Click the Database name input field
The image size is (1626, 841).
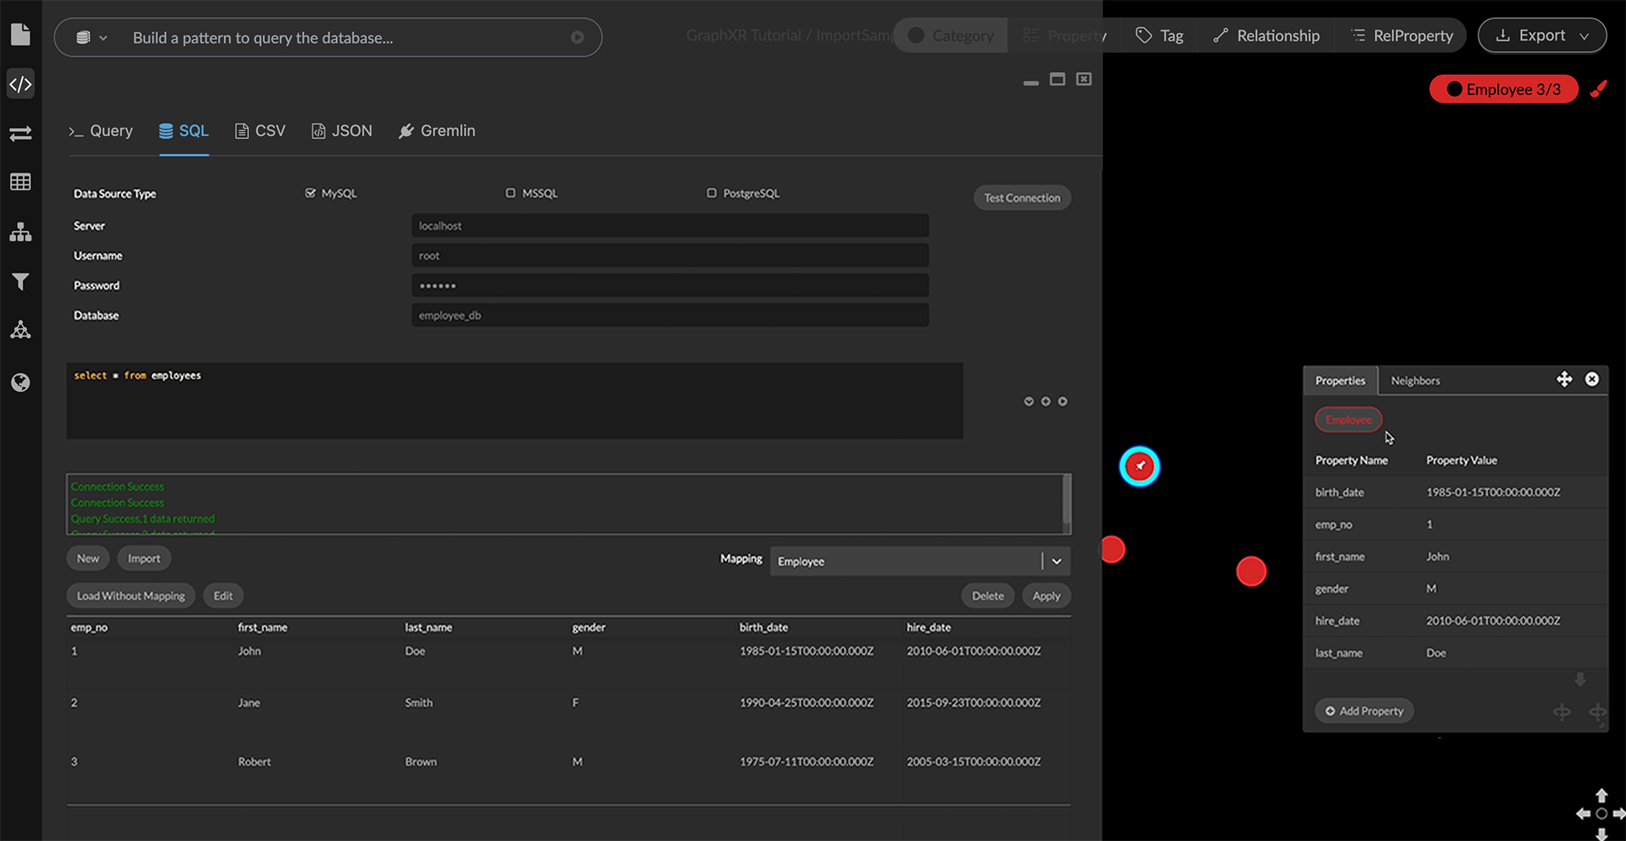[x=669, y=316]
